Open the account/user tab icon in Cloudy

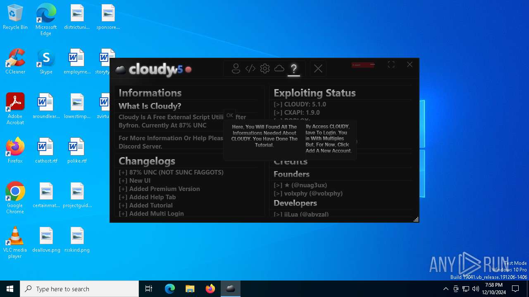pos(236,68)
